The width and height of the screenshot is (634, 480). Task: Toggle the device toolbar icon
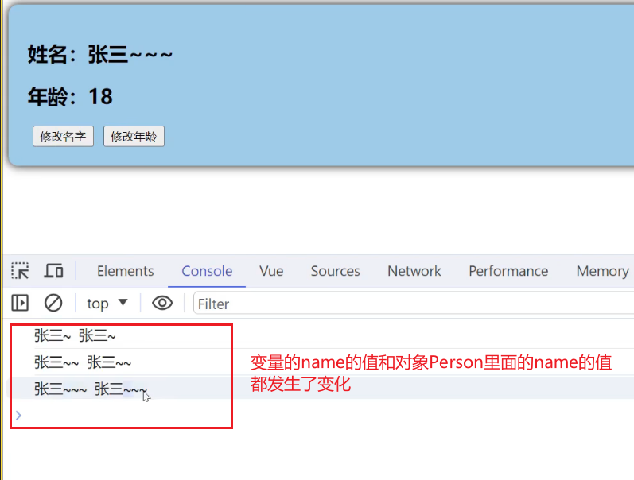pyautogui.click(x=53, y=271)
